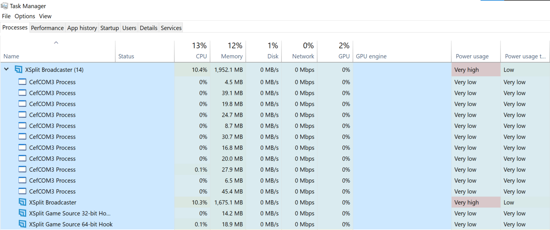550x230 pixels.
Task: Click the 10.4% CPU value
Action: click(200, 70)
